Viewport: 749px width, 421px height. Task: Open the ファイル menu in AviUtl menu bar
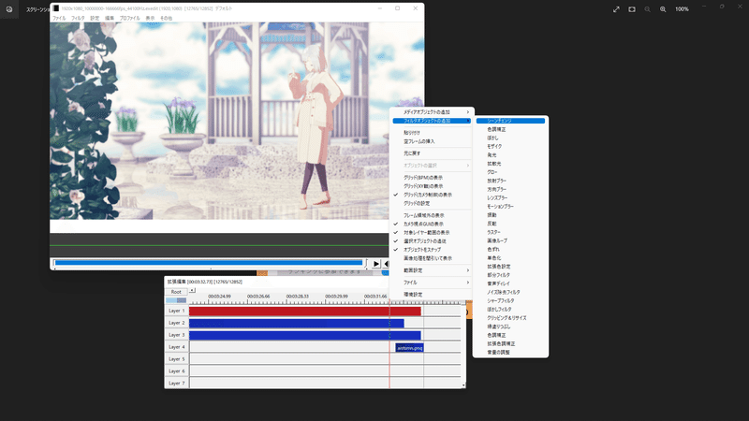(59, 18)
